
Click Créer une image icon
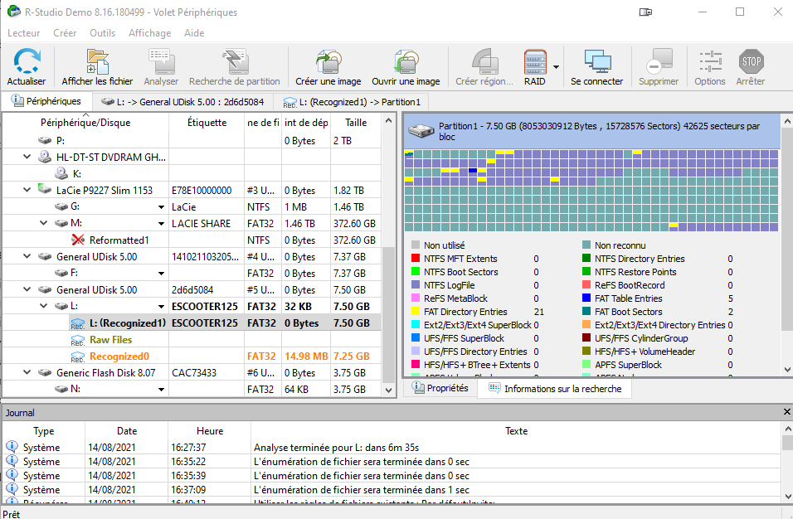pos(328,61)
